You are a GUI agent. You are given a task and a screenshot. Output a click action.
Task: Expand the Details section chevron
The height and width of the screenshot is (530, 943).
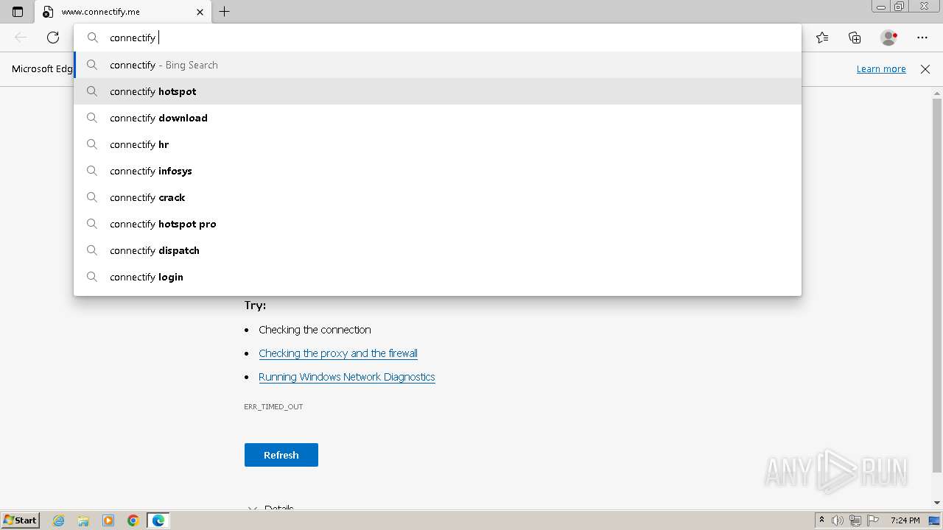252,509
